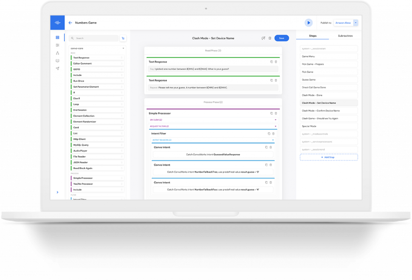Image resolution: width=412 pixels, height=280 pixels.
Task: Click the preview eye icon near Save
Action: point(264,38)
